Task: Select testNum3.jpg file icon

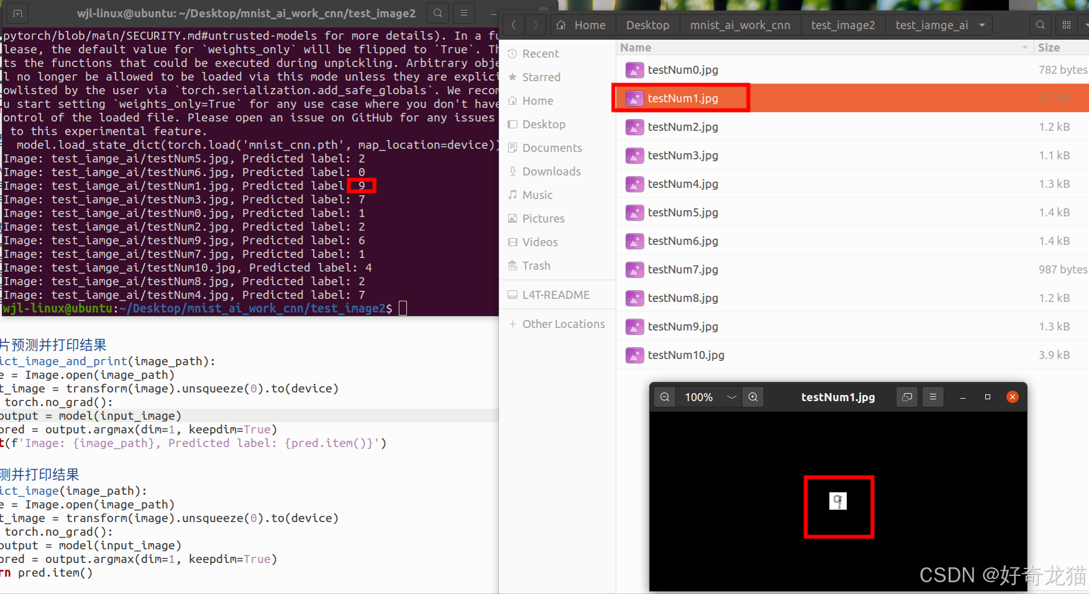Action: tap(635, 156)
